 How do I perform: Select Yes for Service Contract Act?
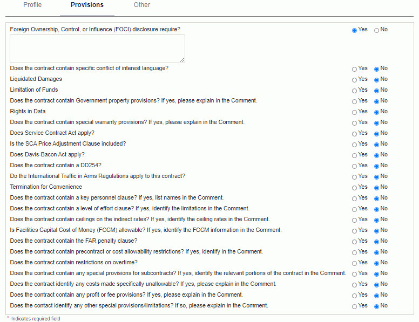[x=354, y=134]
